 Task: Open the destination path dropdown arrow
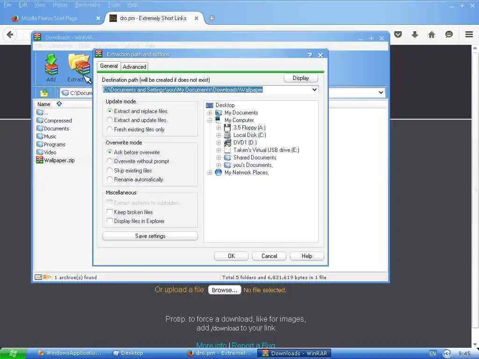point(314,90)
